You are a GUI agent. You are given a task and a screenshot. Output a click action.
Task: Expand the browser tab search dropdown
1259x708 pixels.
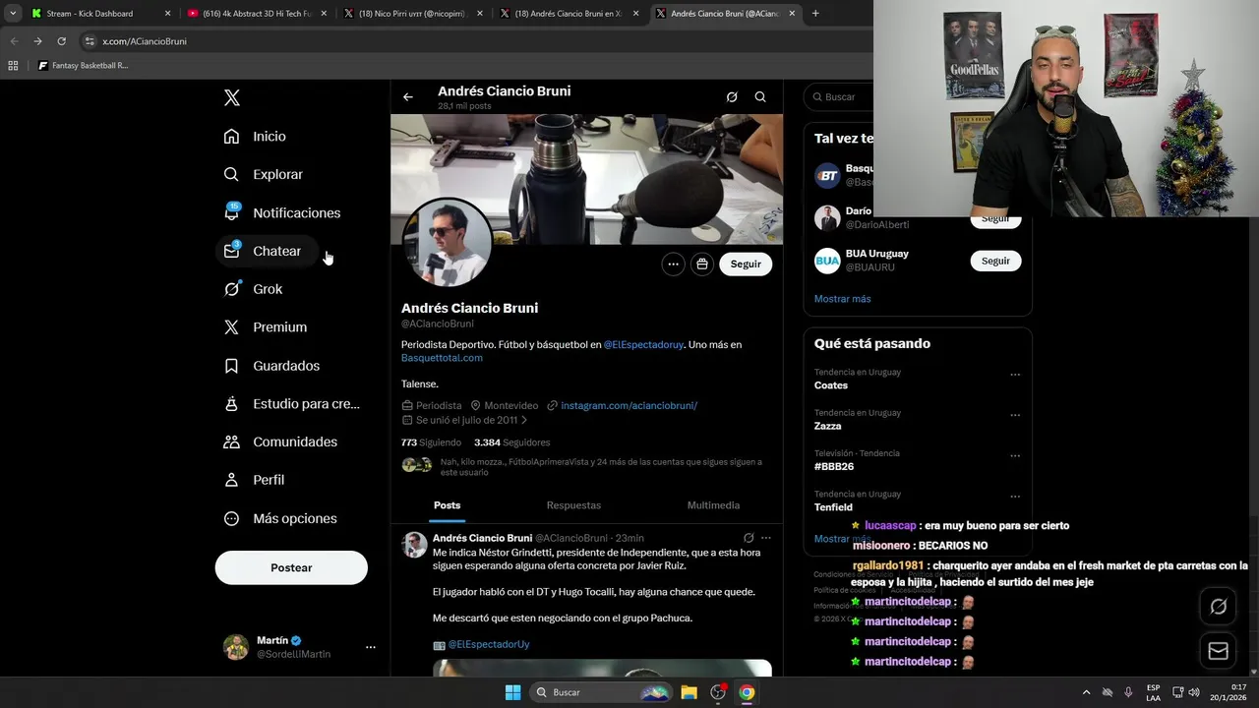coord(13,14)
